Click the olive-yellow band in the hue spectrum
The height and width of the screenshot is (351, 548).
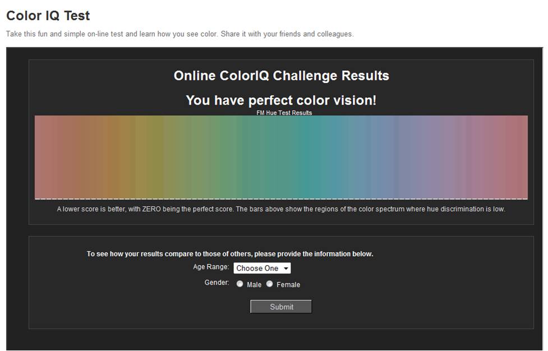pyautogui.click(x=151, y=157)
